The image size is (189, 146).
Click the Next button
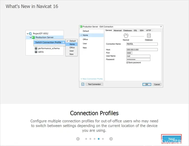pyautogui.click(x=172, y=139)
